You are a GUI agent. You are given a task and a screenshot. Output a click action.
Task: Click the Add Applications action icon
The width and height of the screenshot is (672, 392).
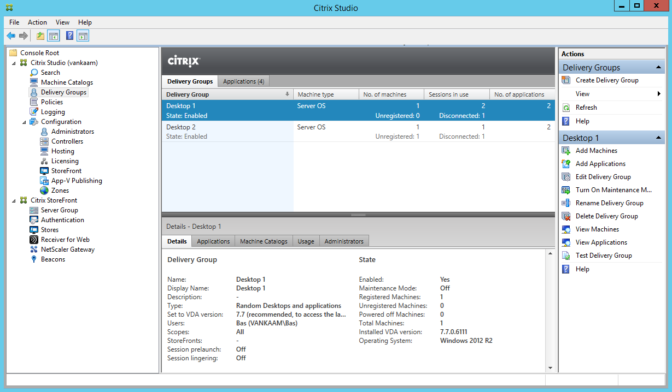tap(566, 164)
